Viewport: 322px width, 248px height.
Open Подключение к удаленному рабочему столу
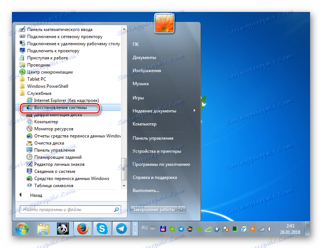[70, 44]
